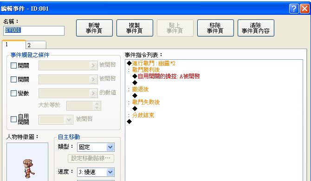
Task: Click the 設定移動路線 button
Action: click(x=91, y=158)
